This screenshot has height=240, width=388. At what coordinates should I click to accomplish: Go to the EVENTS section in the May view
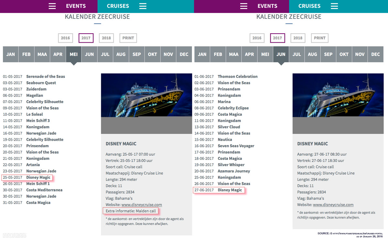[x=76, y=6]
